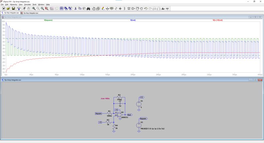This screenshot has width=264, height=143.
Task: Click the Find binoculars icon
Action: (x=88, y=9)
